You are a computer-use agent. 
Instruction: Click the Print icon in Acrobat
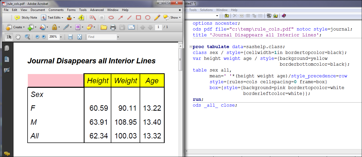(113, 27)
